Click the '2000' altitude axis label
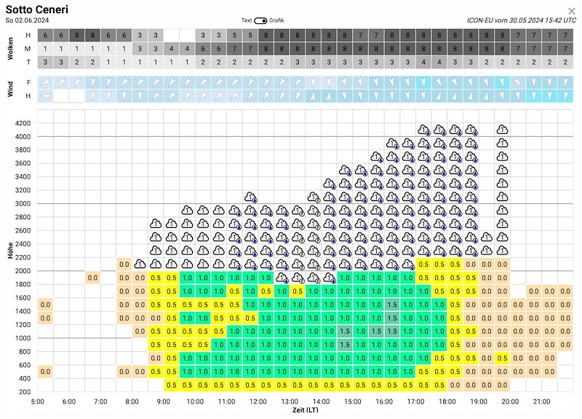Image resolution: width=582 pixels, height=419 pixels. (x=23, y=270)
